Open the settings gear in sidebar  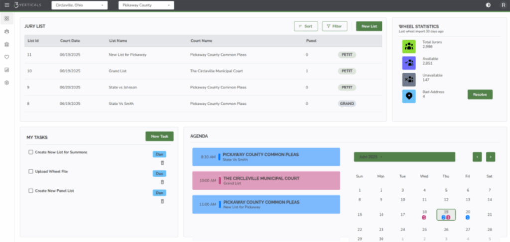(x=7, y=83)
